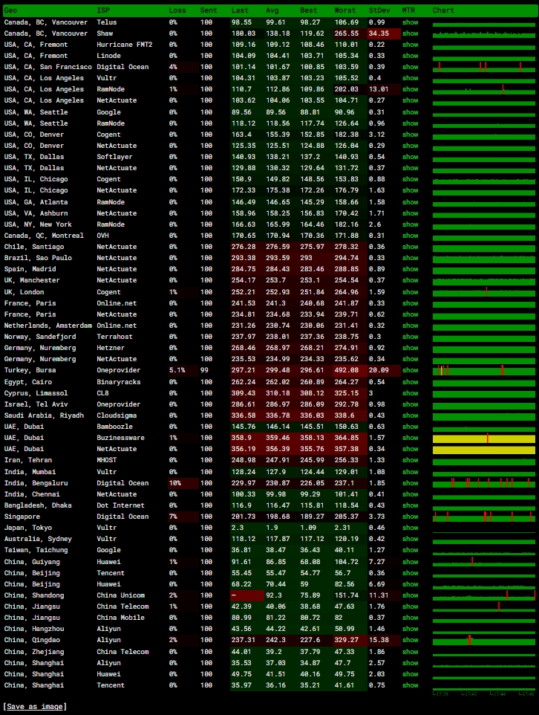The width and height of the screenshot is (539, 715).
Task: Click the 'Softlayer' ISP name
Action: click(114, 156)
